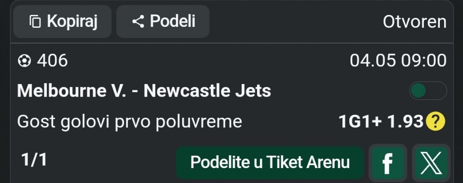
Task: Click the Gost golovi prvo poluvreme market
Action: coord(130,122)
